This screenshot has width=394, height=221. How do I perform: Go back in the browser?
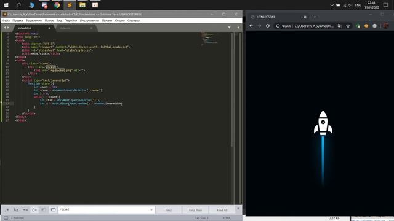(251, 26)
